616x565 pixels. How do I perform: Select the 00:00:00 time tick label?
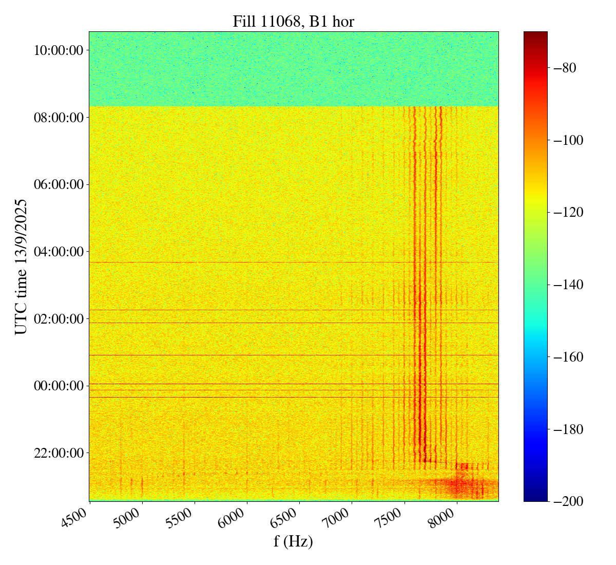coord(59,386)
